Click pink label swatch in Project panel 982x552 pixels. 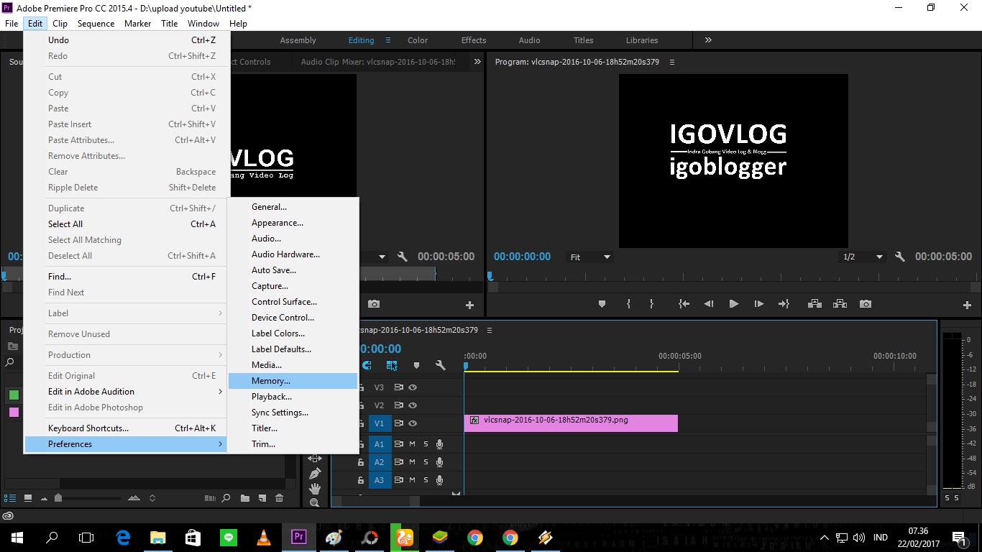point(14,412)
